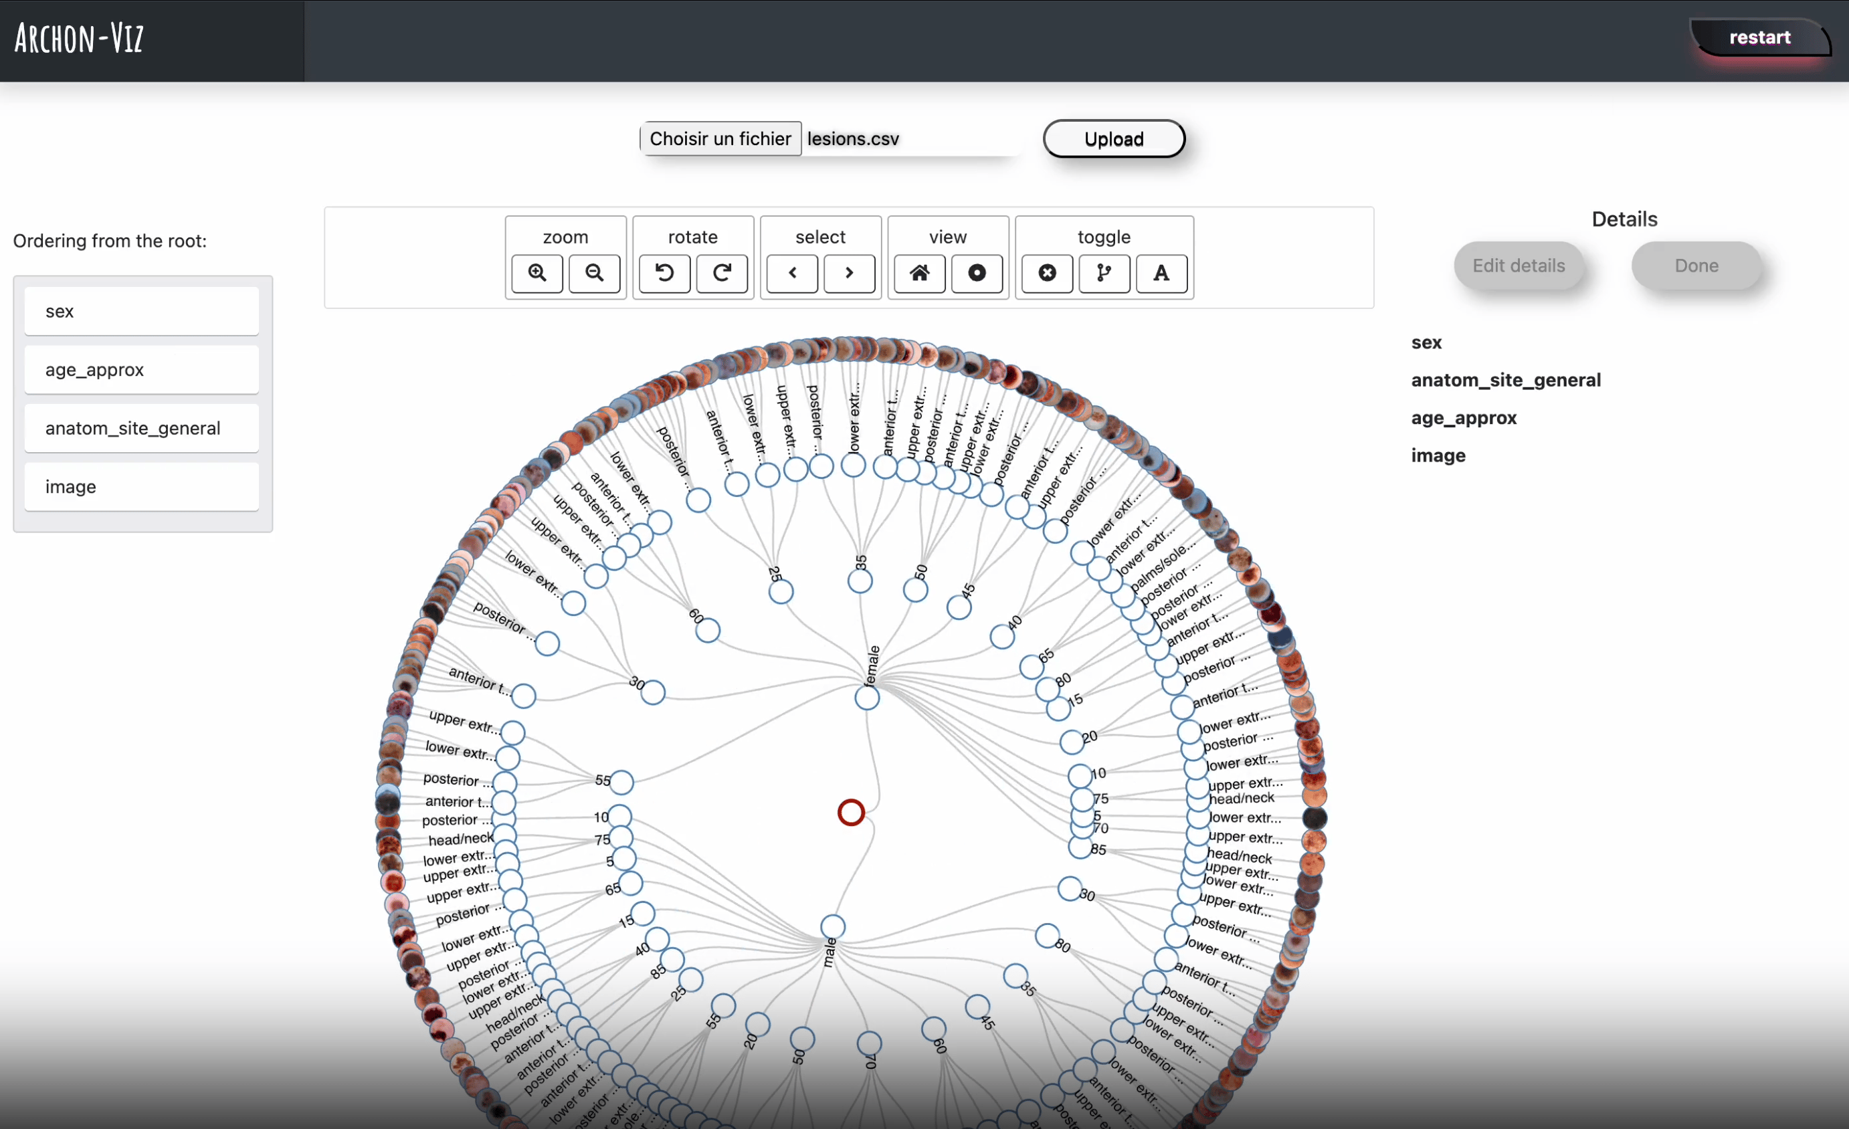Toggle the branch display icon

click(1104, 273)
